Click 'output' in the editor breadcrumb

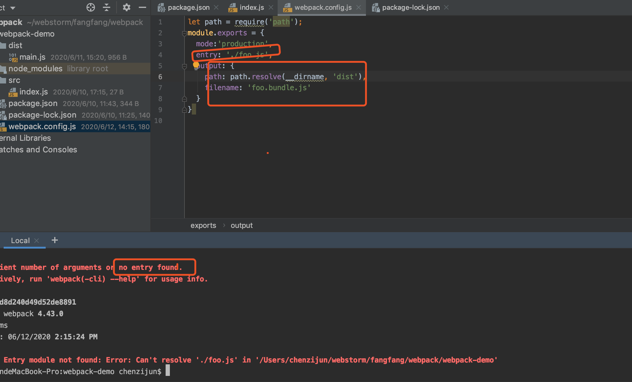[242, 225]
